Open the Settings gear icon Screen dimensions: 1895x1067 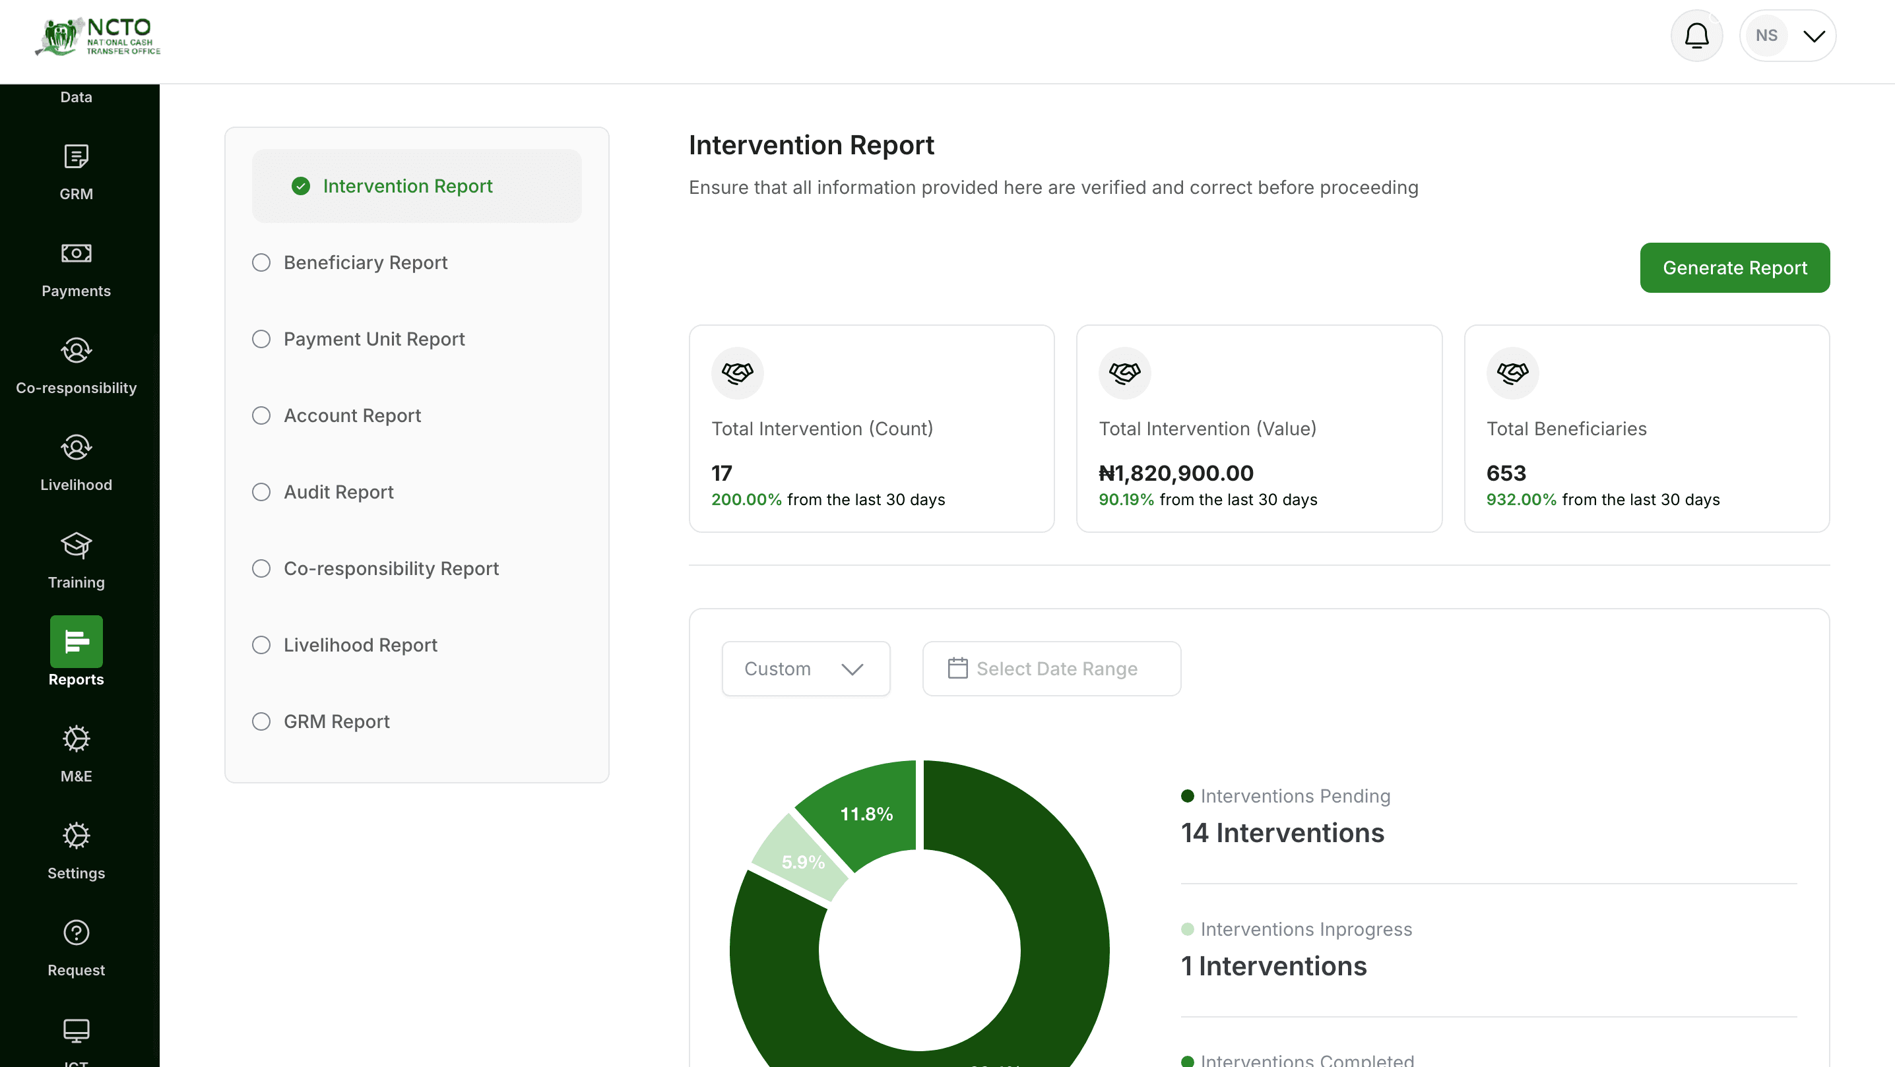[76, 836]
